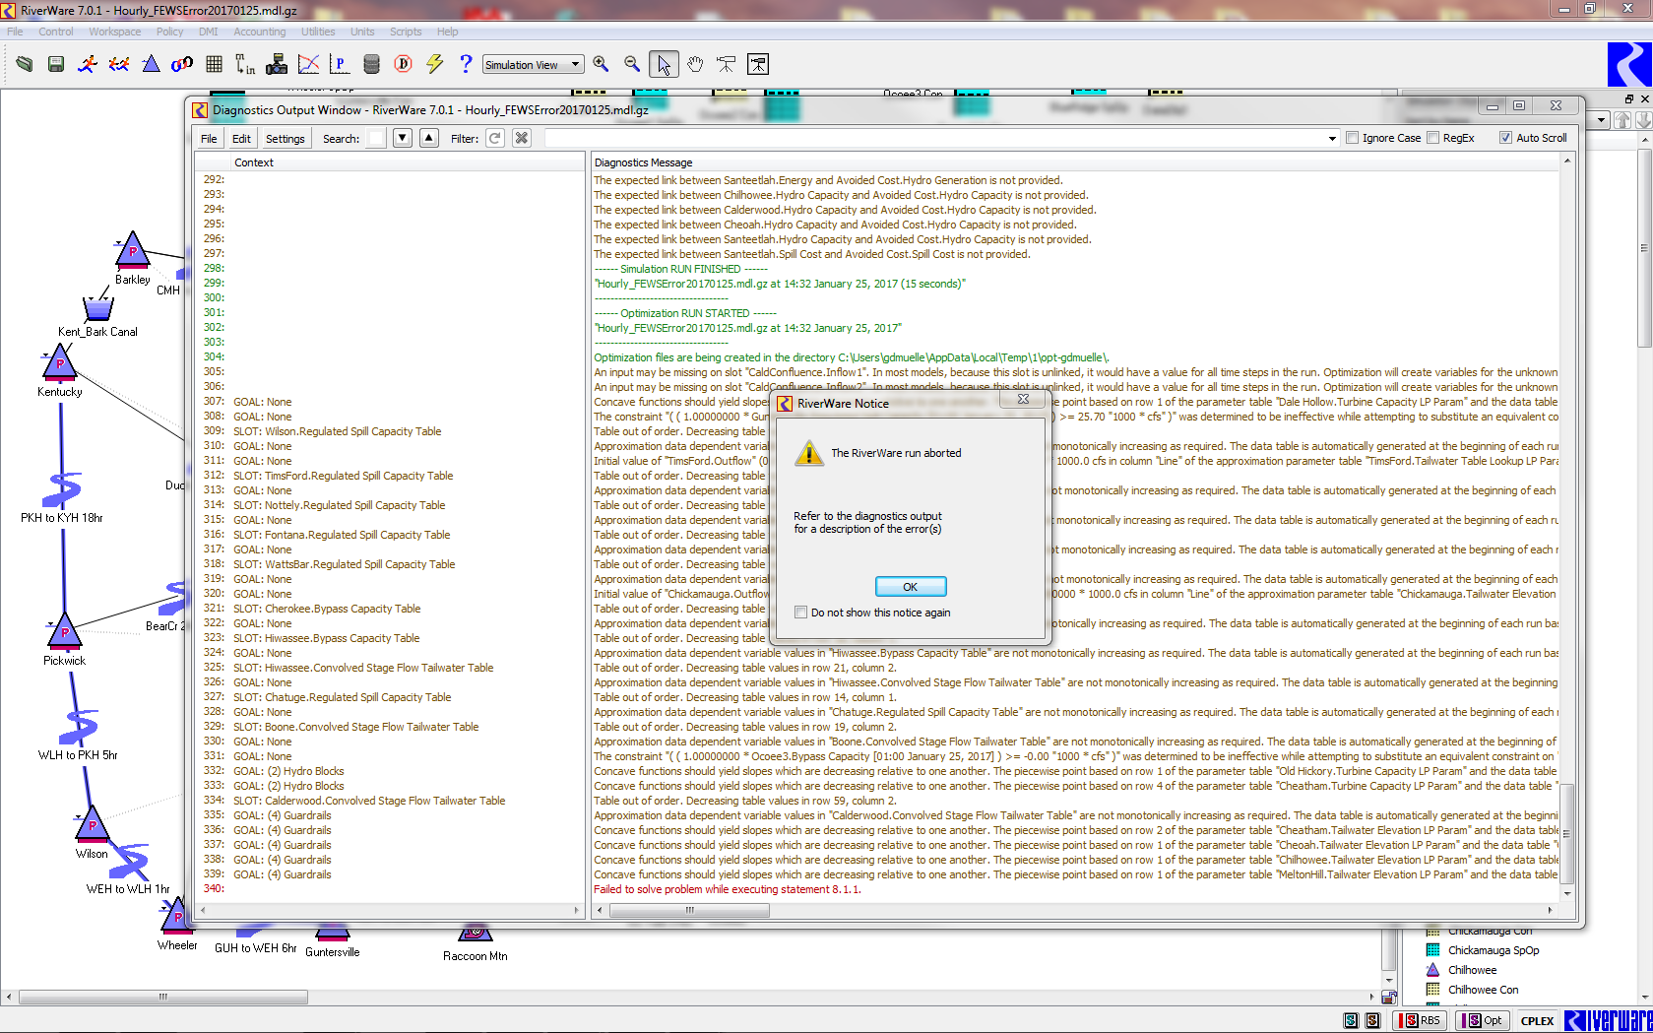Open the Accounting menu
Screen dimensions: 1653x1033
260,32
